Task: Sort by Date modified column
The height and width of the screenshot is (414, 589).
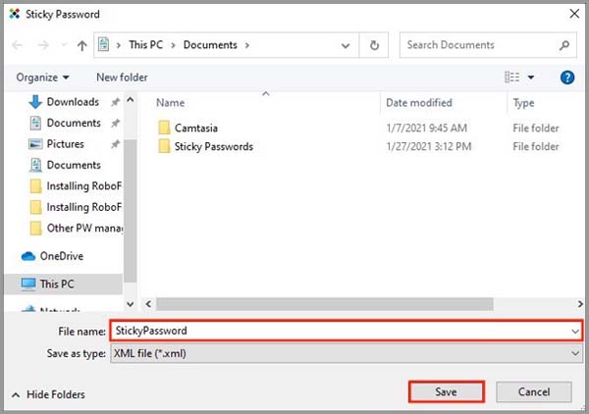Action: (419, 103)
